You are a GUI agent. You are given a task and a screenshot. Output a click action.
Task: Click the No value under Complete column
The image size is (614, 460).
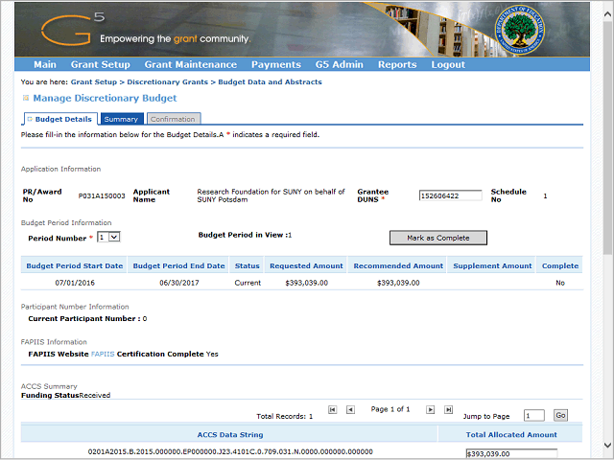(x=560, y=283)
